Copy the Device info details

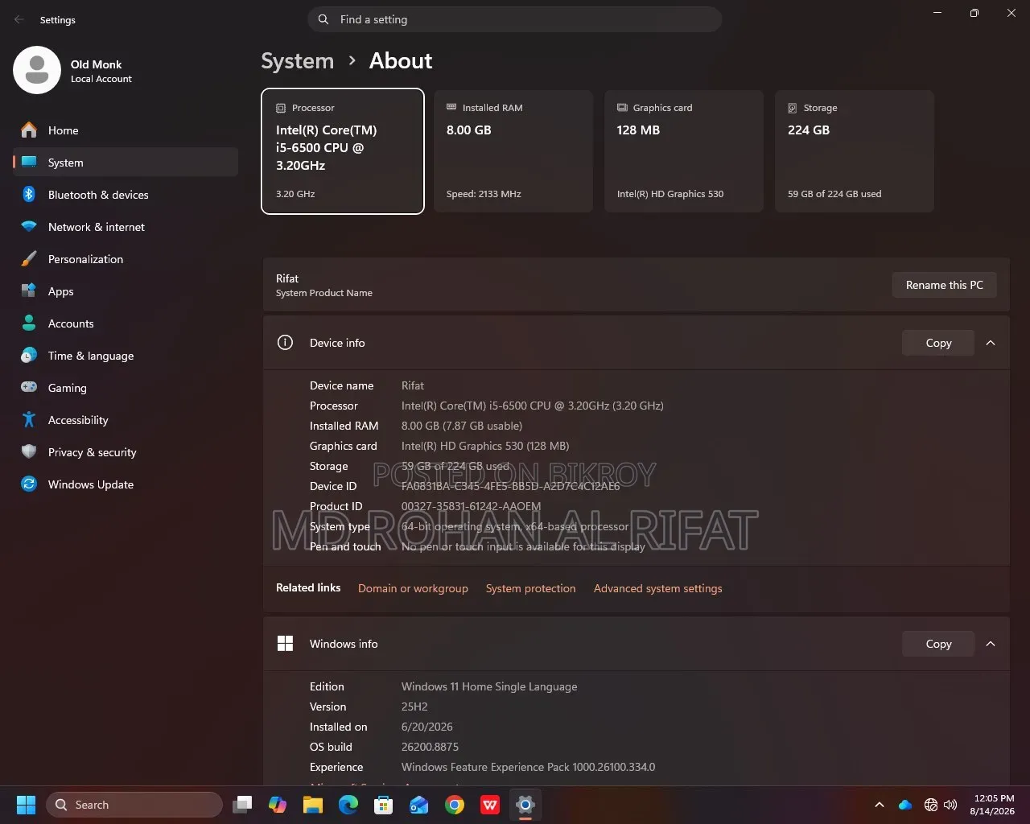pos(938,343)
